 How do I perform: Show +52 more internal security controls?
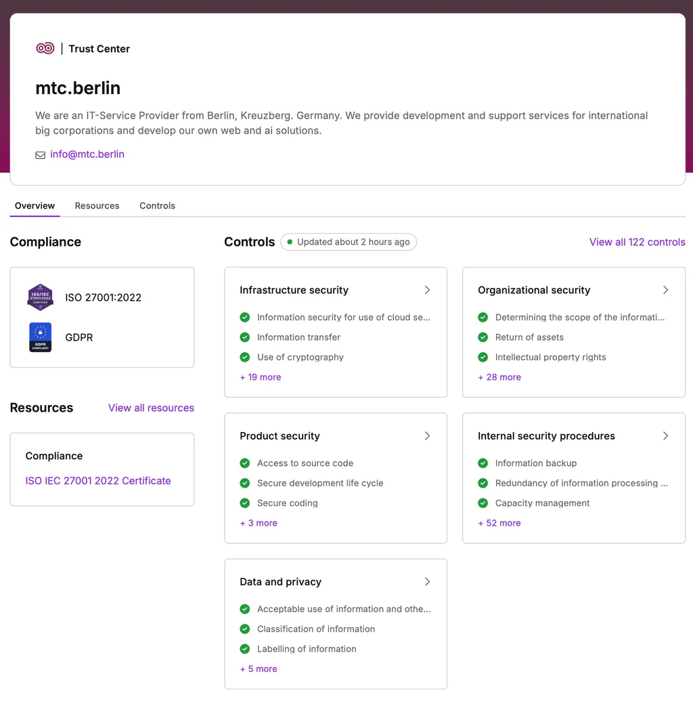[499, 523]
